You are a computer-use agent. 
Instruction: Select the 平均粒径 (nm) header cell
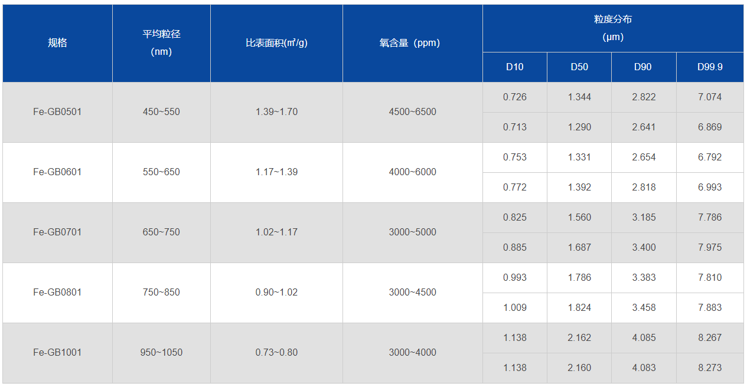point(161,43)
